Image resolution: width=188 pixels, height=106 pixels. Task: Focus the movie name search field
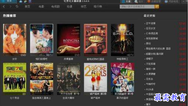coord(137,7)
